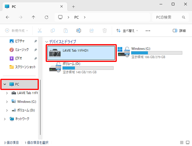
Task: Open a new tab with plus button
Action: (73, 7)
